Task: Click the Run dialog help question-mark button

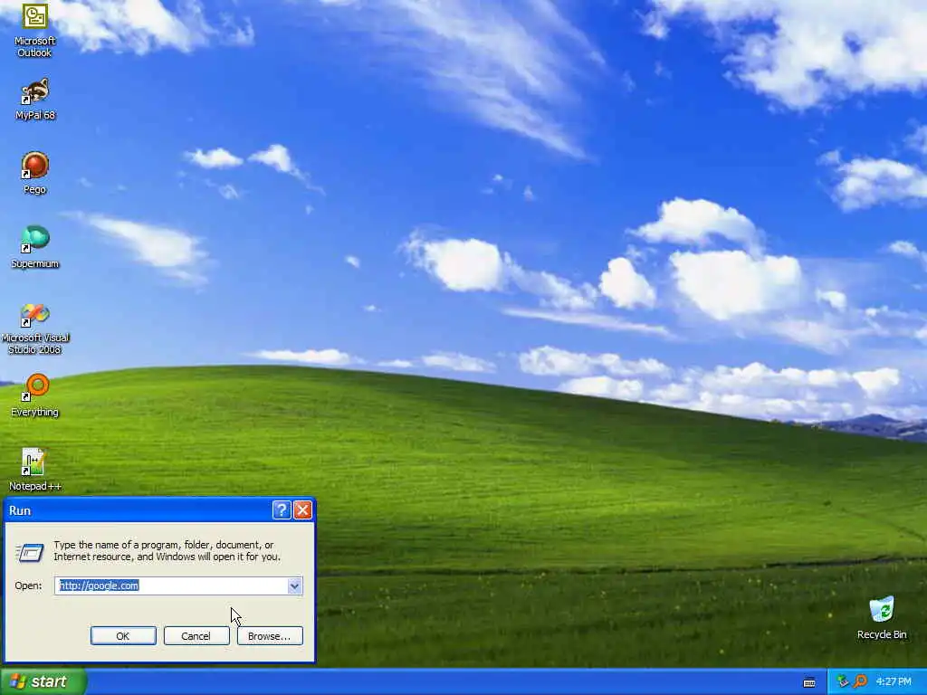Action: [282, 510]
